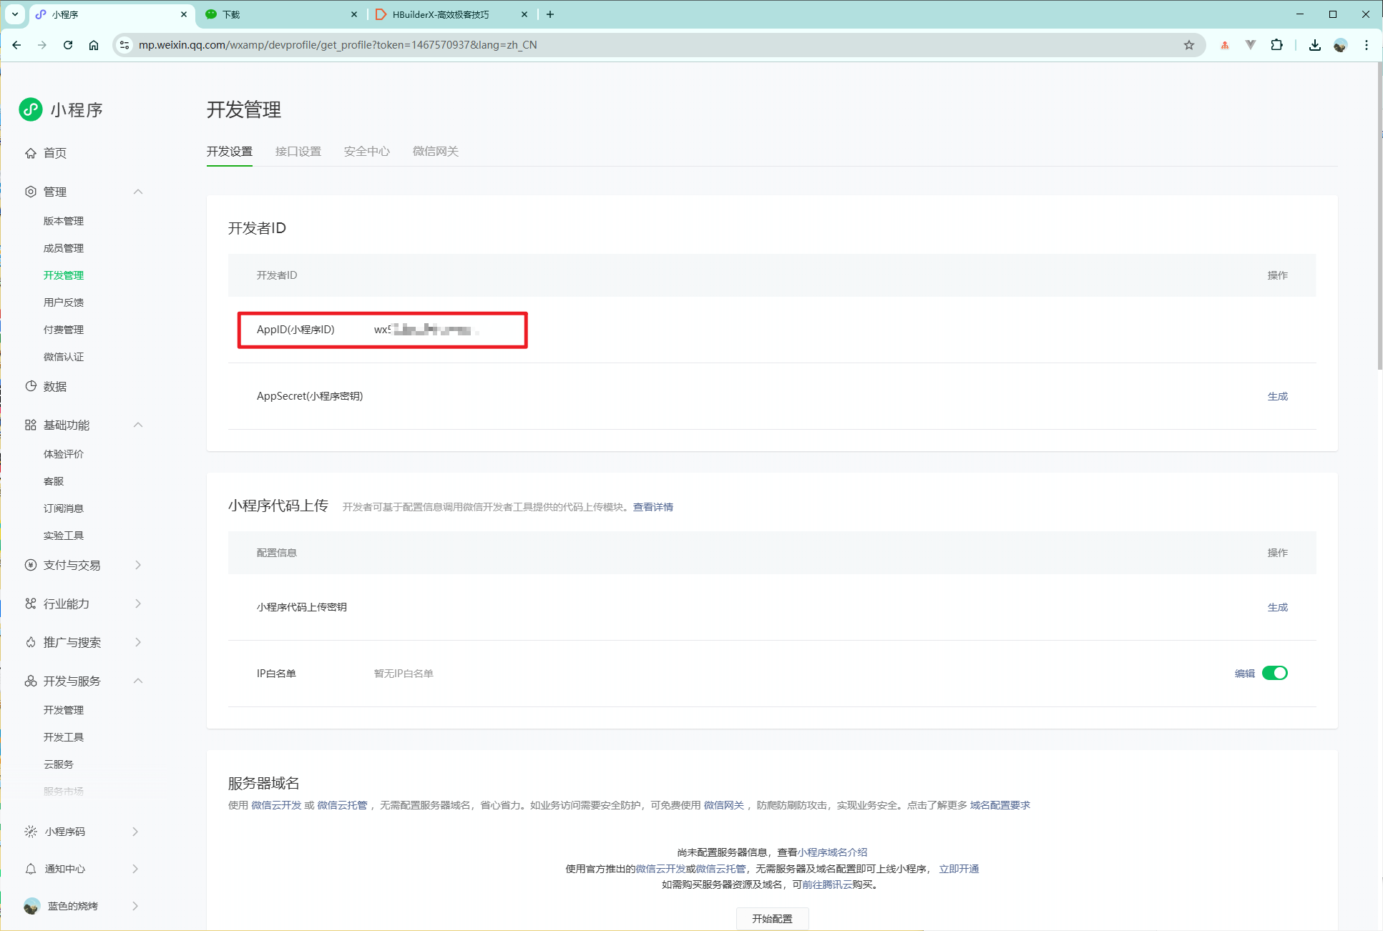Switch to the 安全中心 tab
Image resolution: width=1383 pixels, height=931 pixels.
(367, 152)
